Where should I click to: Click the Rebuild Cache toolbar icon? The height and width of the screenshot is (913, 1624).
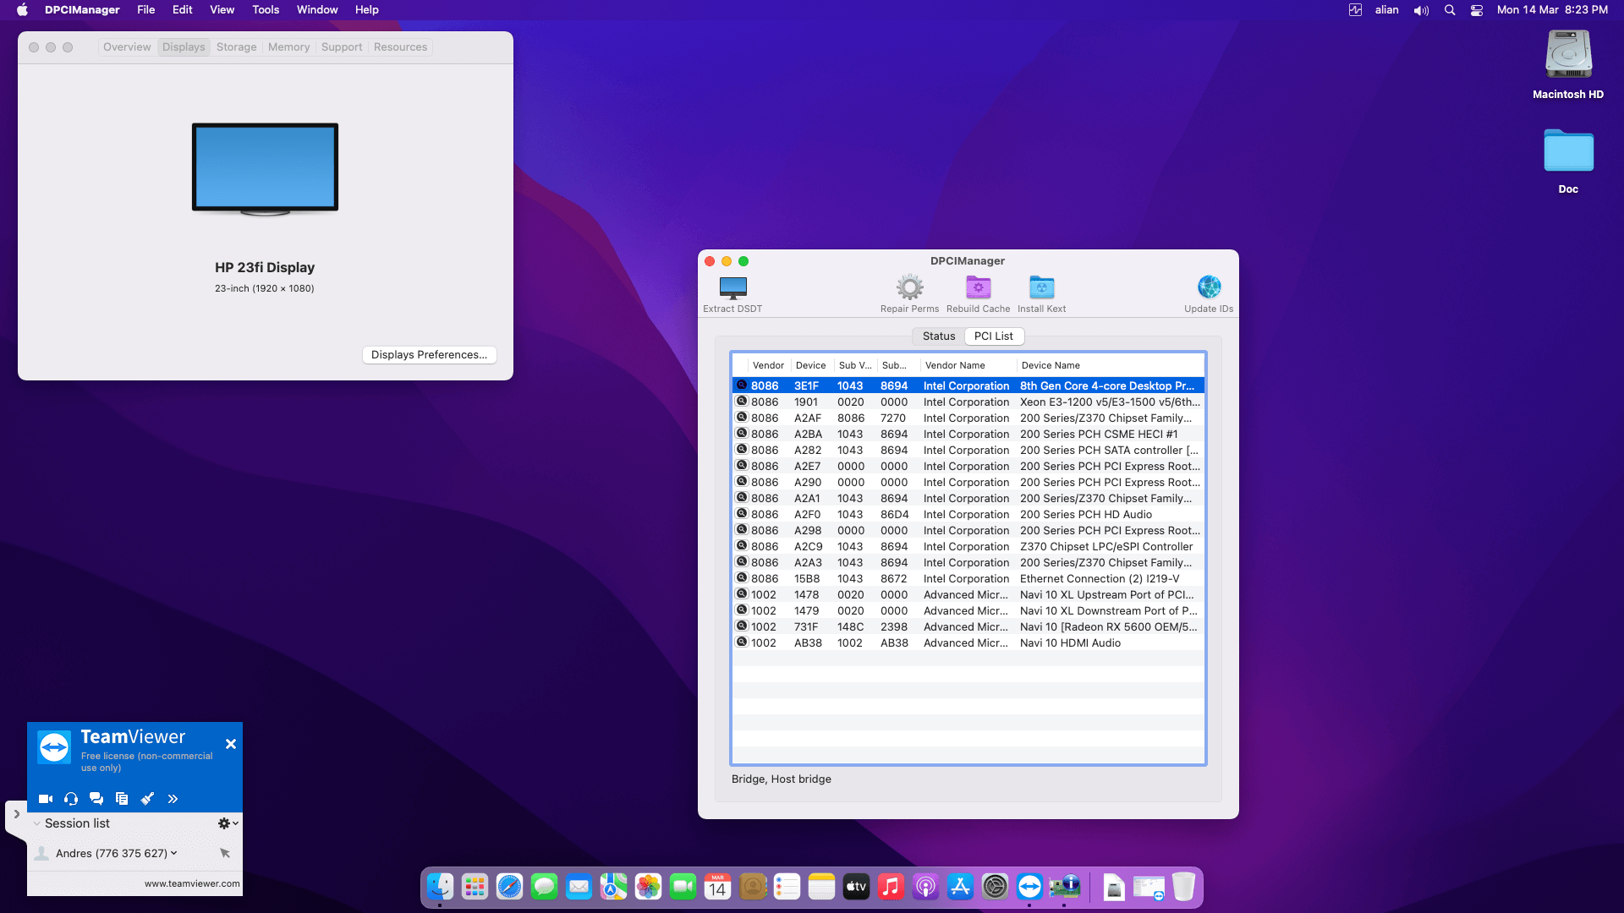979,287
